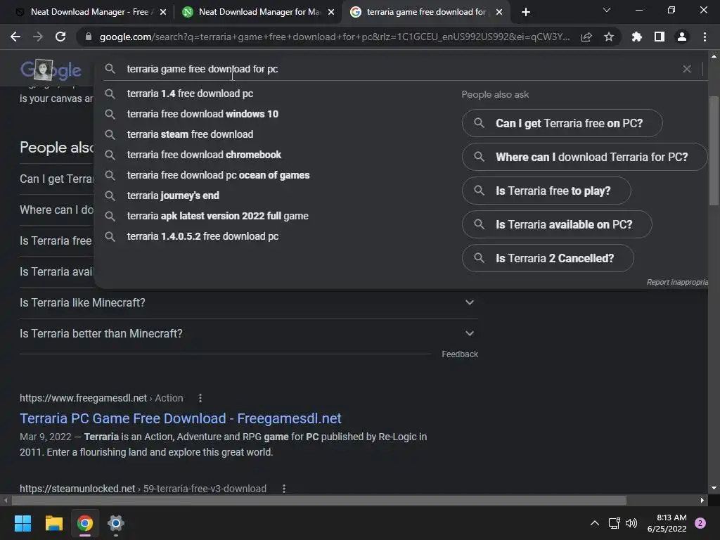
Task: Click the search box text field
Action: 399,69
